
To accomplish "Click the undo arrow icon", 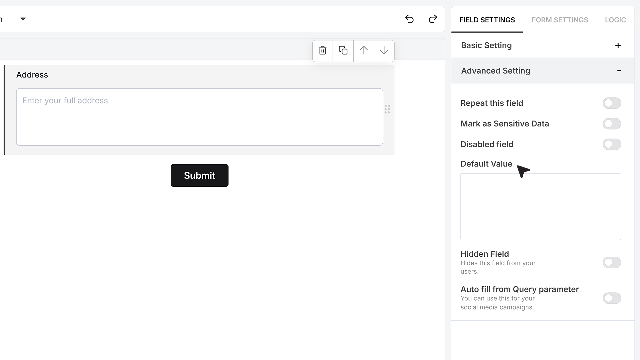I will [409, 19].
